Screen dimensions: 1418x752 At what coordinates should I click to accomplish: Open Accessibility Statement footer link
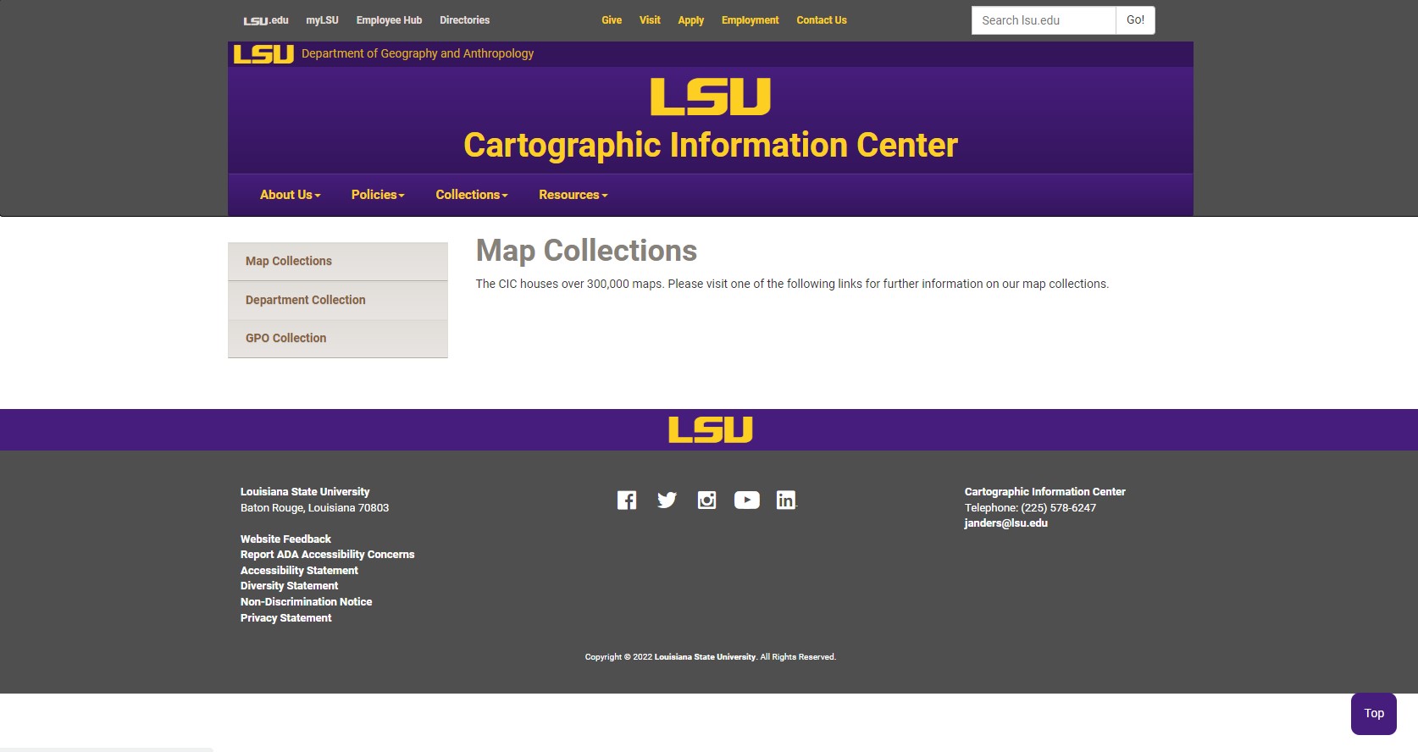299,571
